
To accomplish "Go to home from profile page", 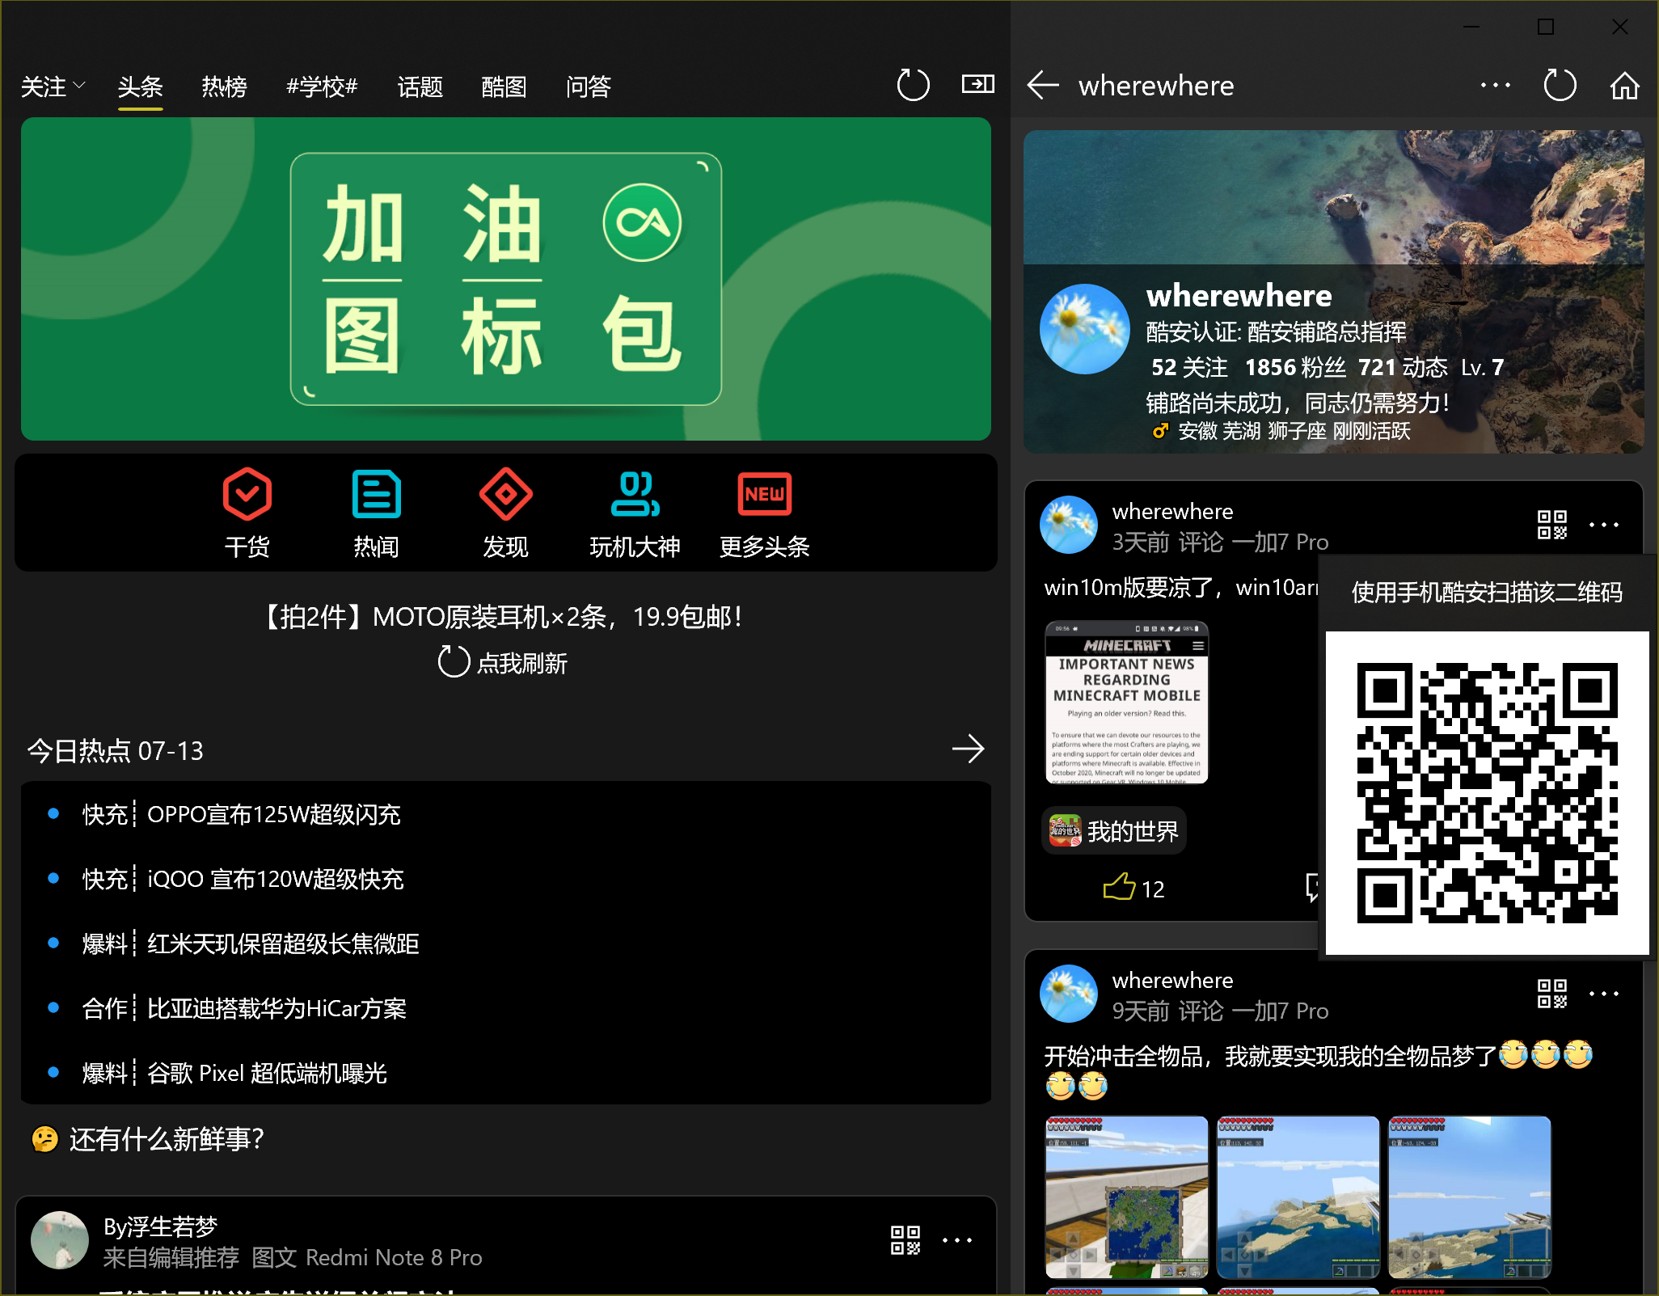I will click(1624, 85).
